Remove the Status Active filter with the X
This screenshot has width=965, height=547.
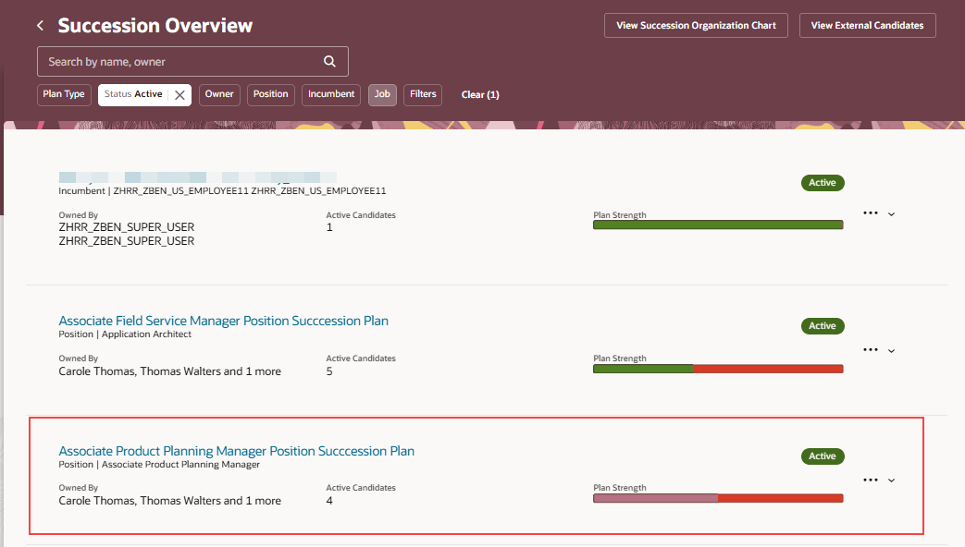pyautogui.click(x=179, y=94)
